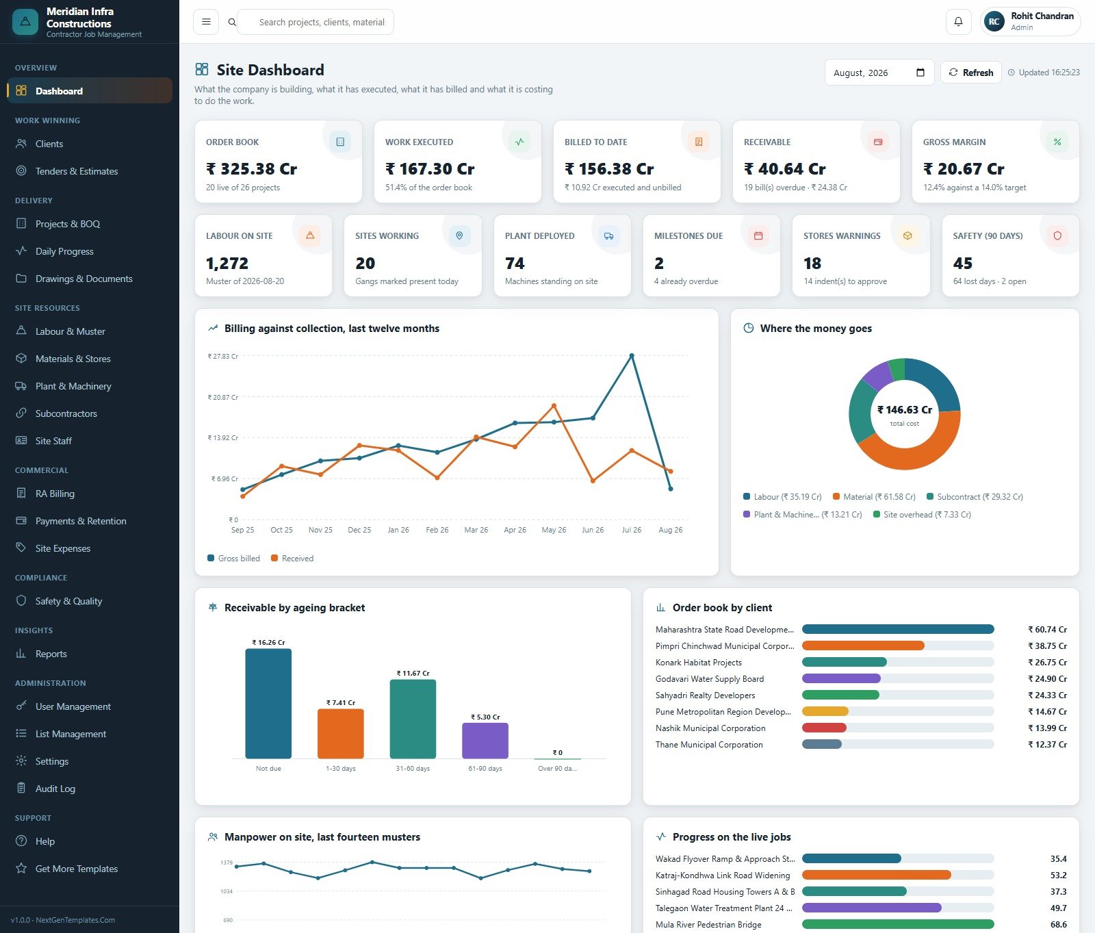Screen dimensions: 1095x933
Task: Toggle Material segment in donut legend
Action: tap(874, 497)
